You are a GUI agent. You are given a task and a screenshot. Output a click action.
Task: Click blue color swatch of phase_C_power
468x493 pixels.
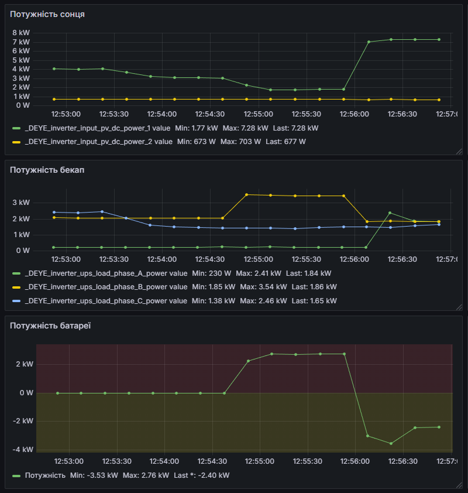[16, 301]
